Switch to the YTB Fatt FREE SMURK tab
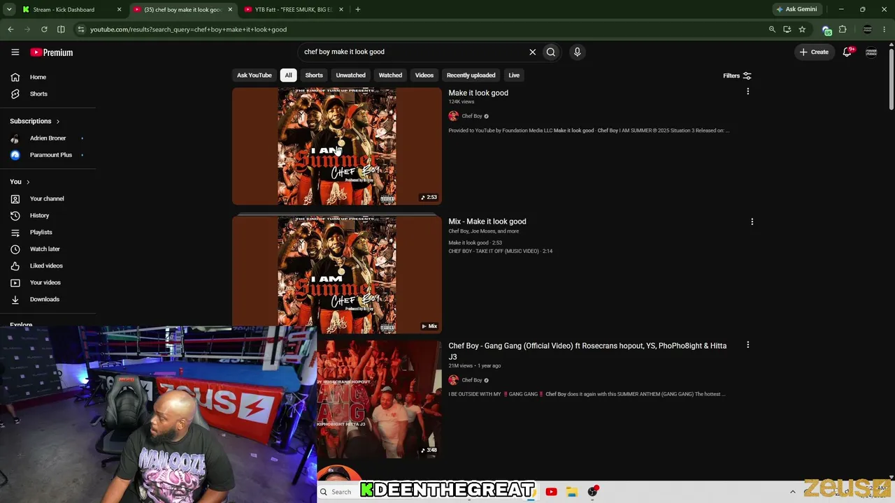The height and width of the screenshot is (503, 895). pos(293,10)
